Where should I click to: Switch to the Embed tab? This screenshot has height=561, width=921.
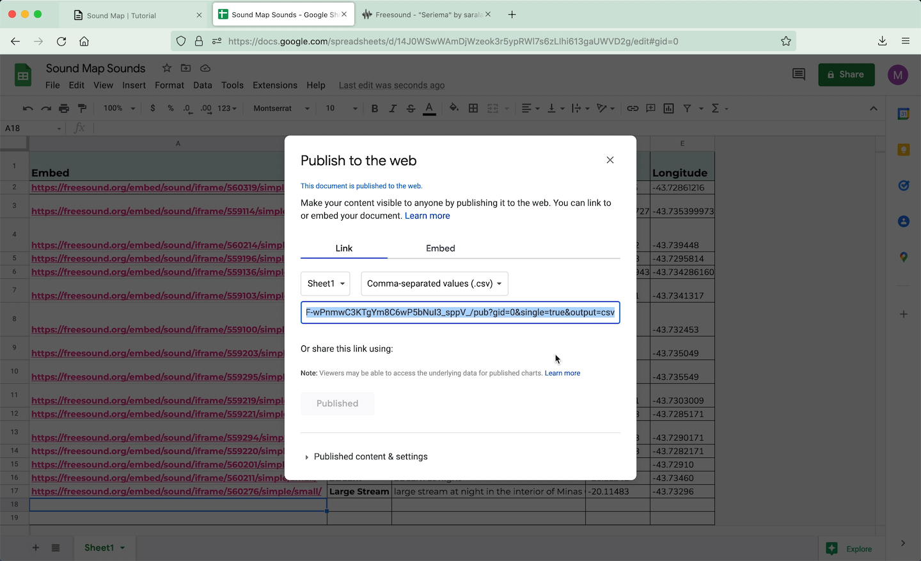(x=440, y=248)
